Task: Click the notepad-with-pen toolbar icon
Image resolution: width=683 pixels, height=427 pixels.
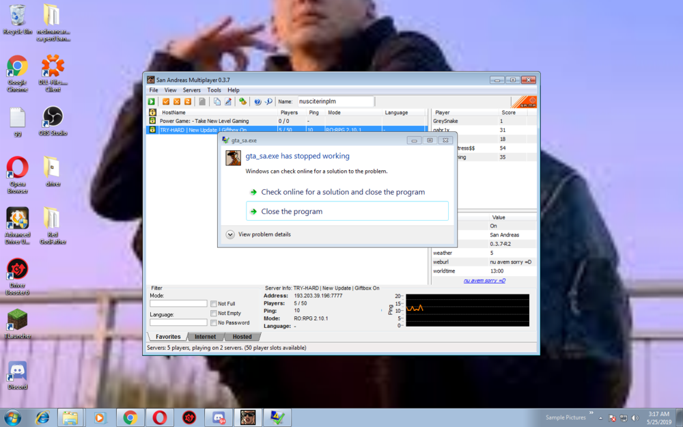Action: click(x=228, y=102)
